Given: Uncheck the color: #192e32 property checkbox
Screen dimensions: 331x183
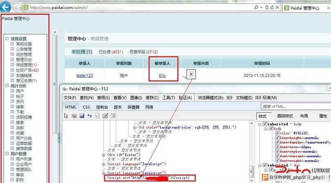Looking at the screenshot, I should click(277, 133).
